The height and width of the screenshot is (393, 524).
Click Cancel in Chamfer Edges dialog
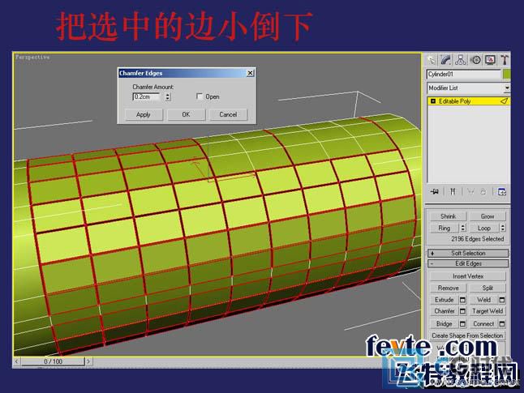(229, 114)
